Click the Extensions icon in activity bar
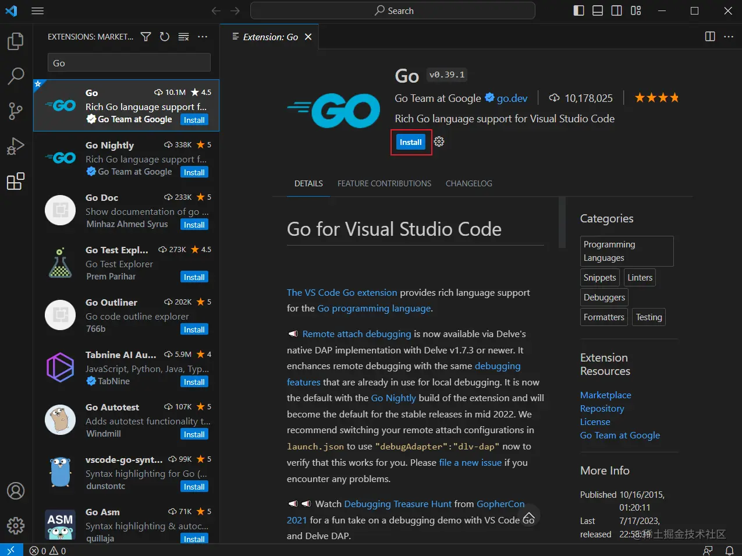Viewport: 742px width, 556px height. [x=16, y=182]
